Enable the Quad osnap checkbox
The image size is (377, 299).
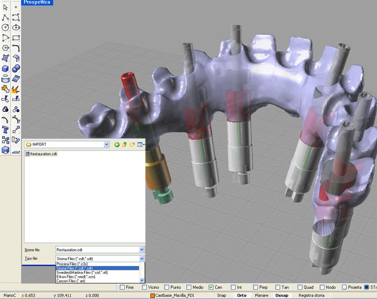[x=300, y=287]
